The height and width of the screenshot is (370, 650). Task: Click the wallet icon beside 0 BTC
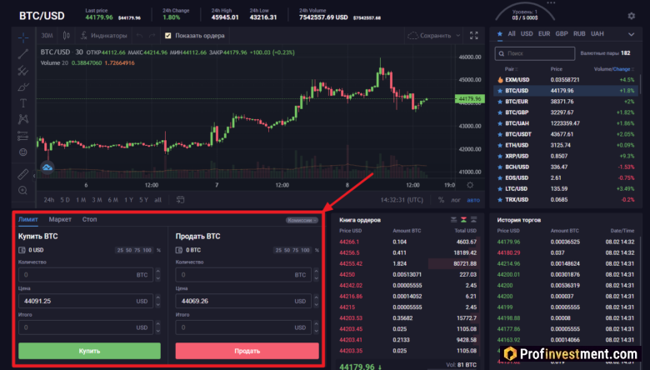pos(179,250)
